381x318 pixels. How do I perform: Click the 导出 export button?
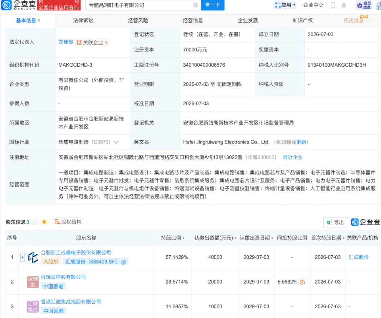tap(336, 222)
